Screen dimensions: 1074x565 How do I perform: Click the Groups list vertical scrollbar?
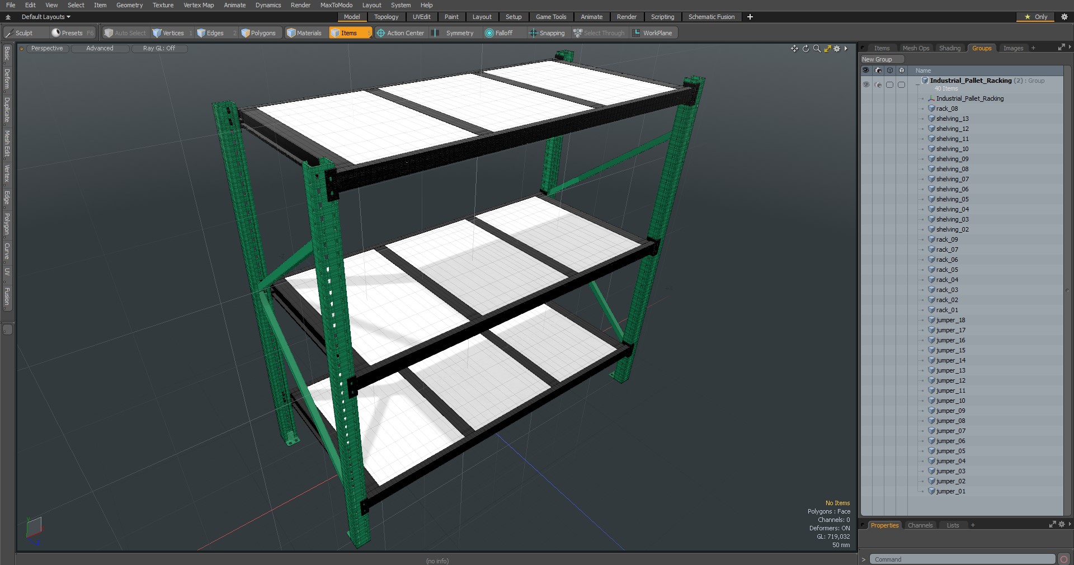[x=1068, y=291]
